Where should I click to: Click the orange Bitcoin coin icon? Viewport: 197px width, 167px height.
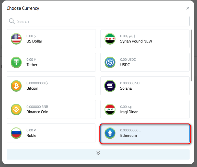tap(16, 86)
